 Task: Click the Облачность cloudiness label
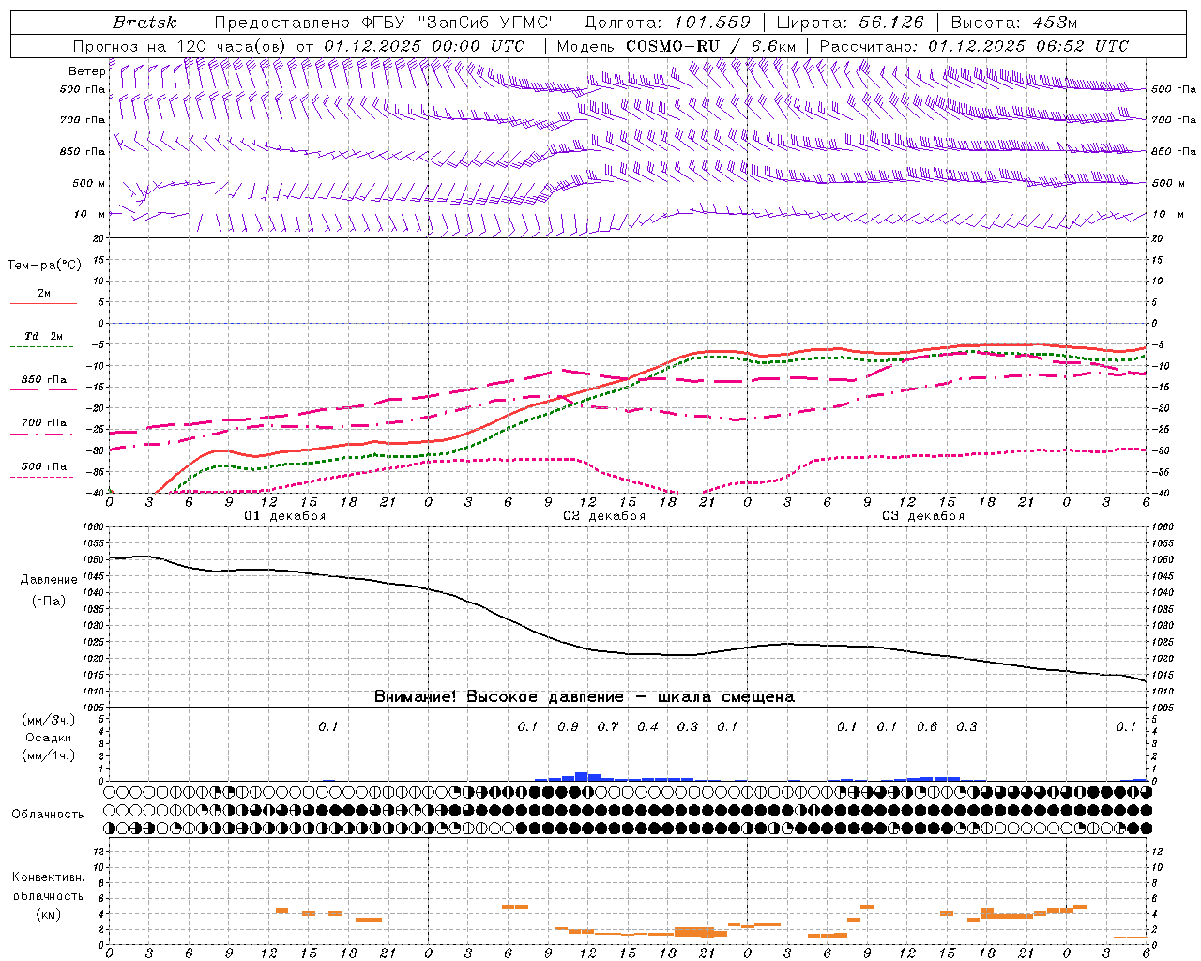(x=48, y=815)
